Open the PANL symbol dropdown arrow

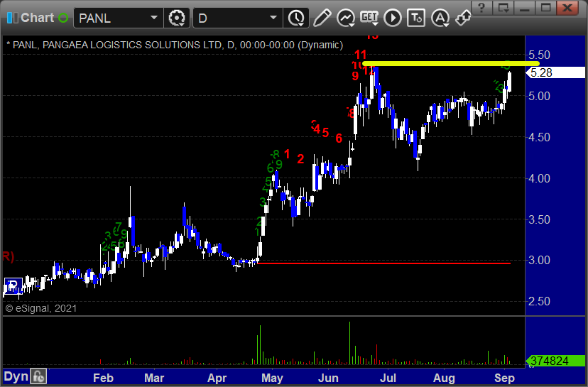pos(154,18)
